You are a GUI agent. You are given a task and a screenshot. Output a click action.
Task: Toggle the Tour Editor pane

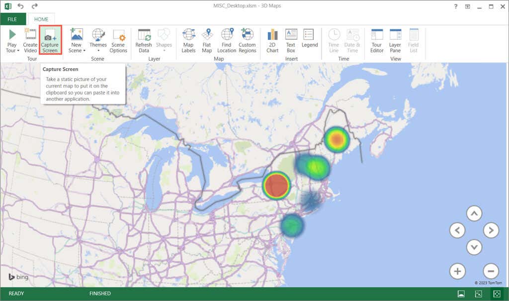(x=377, y=41)
